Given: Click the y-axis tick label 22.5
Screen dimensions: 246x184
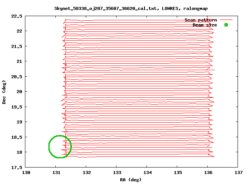Looking at the screenshot, I should coord(17,16).
